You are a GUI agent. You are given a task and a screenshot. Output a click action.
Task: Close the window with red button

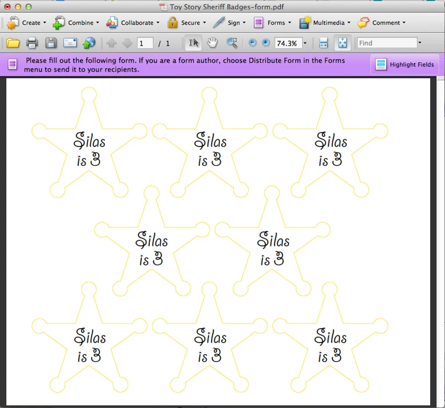tap(7, 7)
